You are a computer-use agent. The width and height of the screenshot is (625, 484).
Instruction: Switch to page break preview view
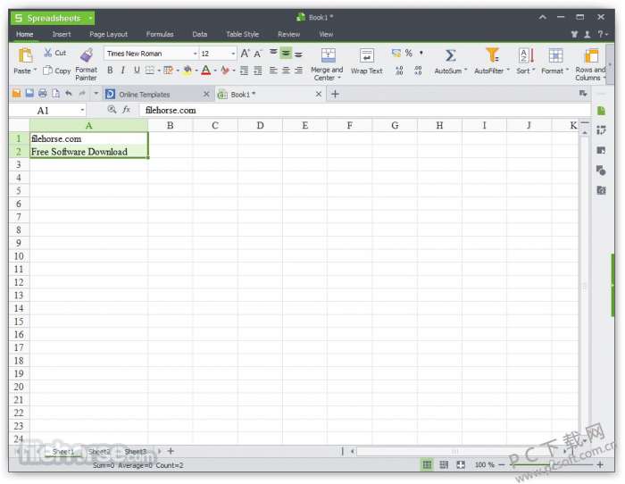(x=444, y=464)
